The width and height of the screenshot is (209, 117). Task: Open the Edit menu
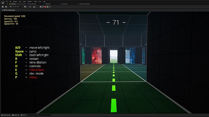click(x=10, y=2)
